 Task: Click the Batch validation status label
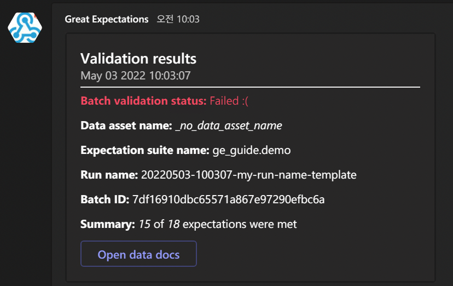(143, 101)
